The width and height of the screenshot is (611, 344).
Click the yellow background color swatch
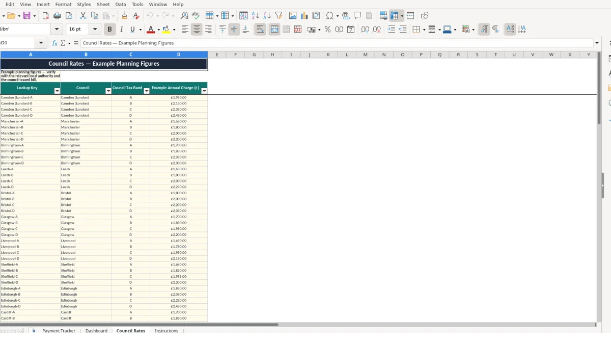pyautogui.click(x=166, y=30)
